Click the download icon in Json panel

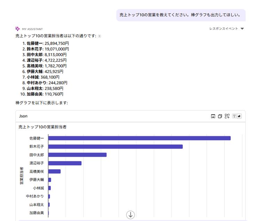(213, 116)
